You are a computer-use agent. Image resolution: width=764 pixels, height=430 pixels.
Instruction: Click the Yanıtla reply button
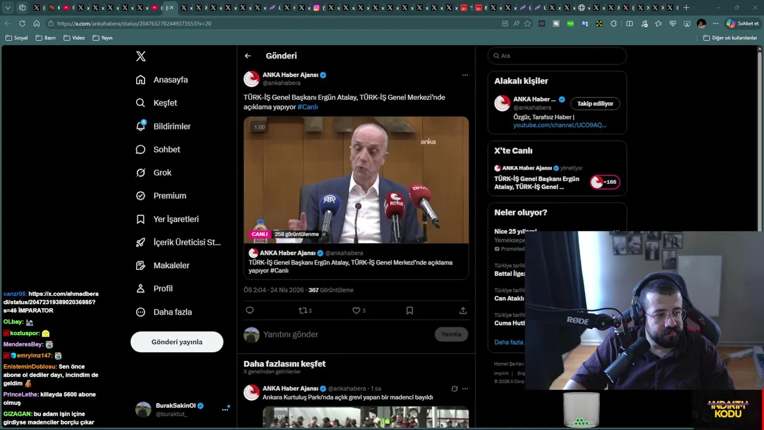click(x=451, y=334)
